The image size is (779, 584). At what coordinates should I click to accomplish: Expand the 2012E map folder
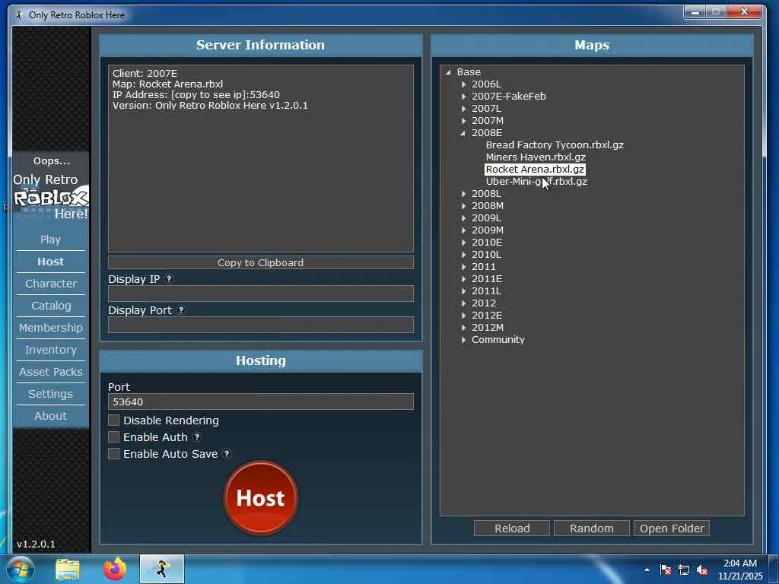[463, 316]
